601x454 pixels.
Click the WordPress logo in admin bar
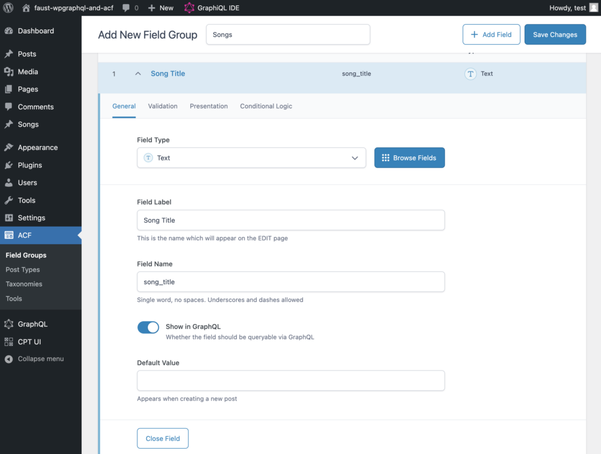pos(8,8)
